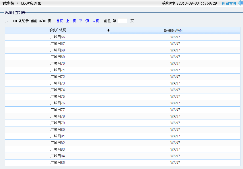Jump to last page via 末页
The width and height of the screenshot is (243, 169).
pos(96,21)
